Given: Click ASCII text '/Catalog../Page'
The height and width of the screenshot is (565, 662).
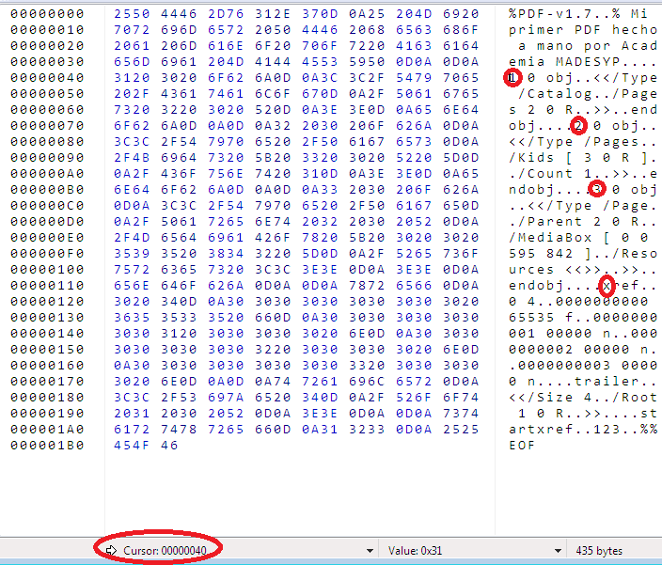Looking at the screenshot, I should click(x=588, y=94).
